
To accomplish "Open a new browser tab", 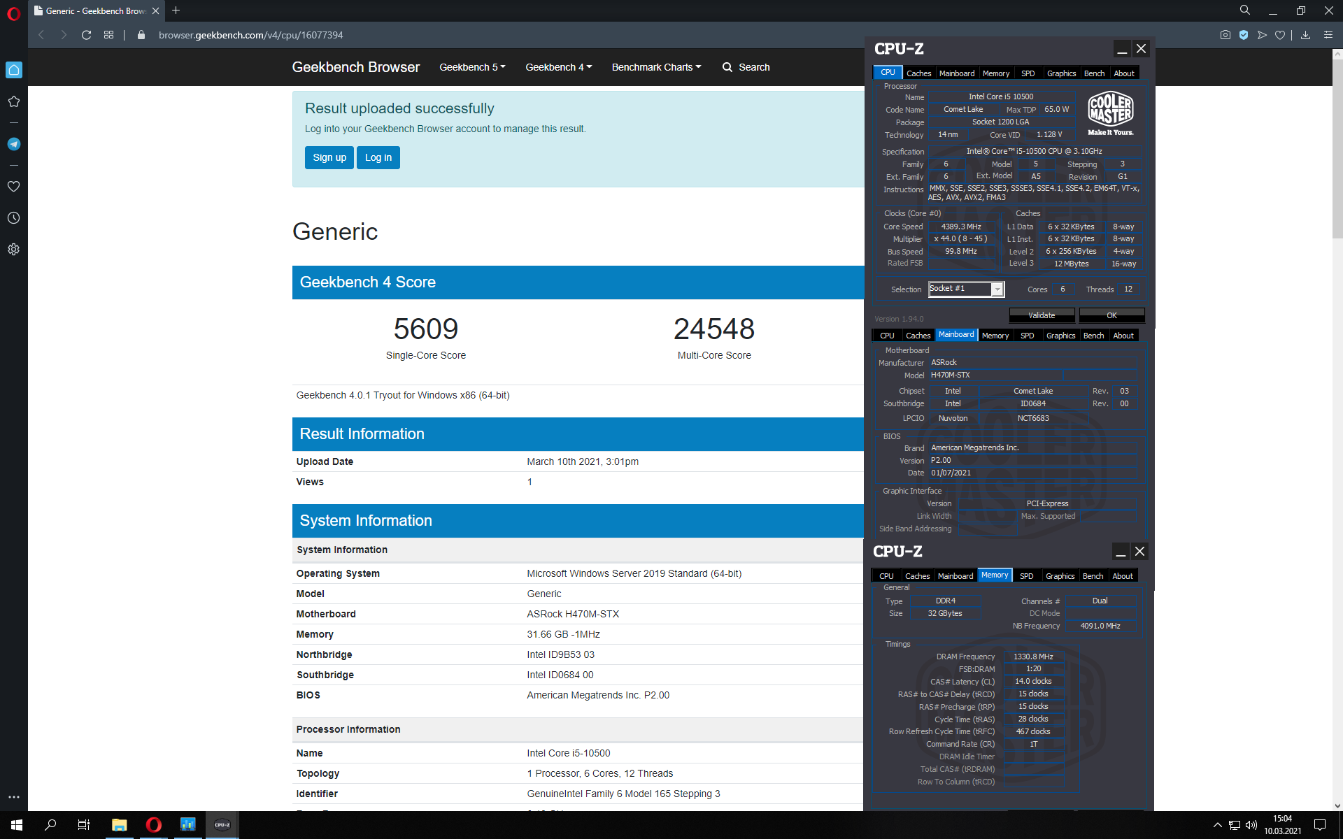I will [176, 10].
